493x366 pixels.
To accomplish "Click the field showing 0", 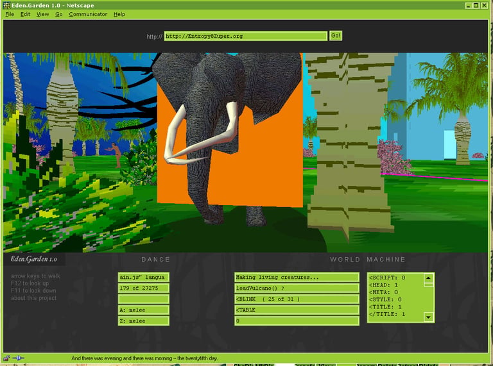I will [x=297, y=320].
